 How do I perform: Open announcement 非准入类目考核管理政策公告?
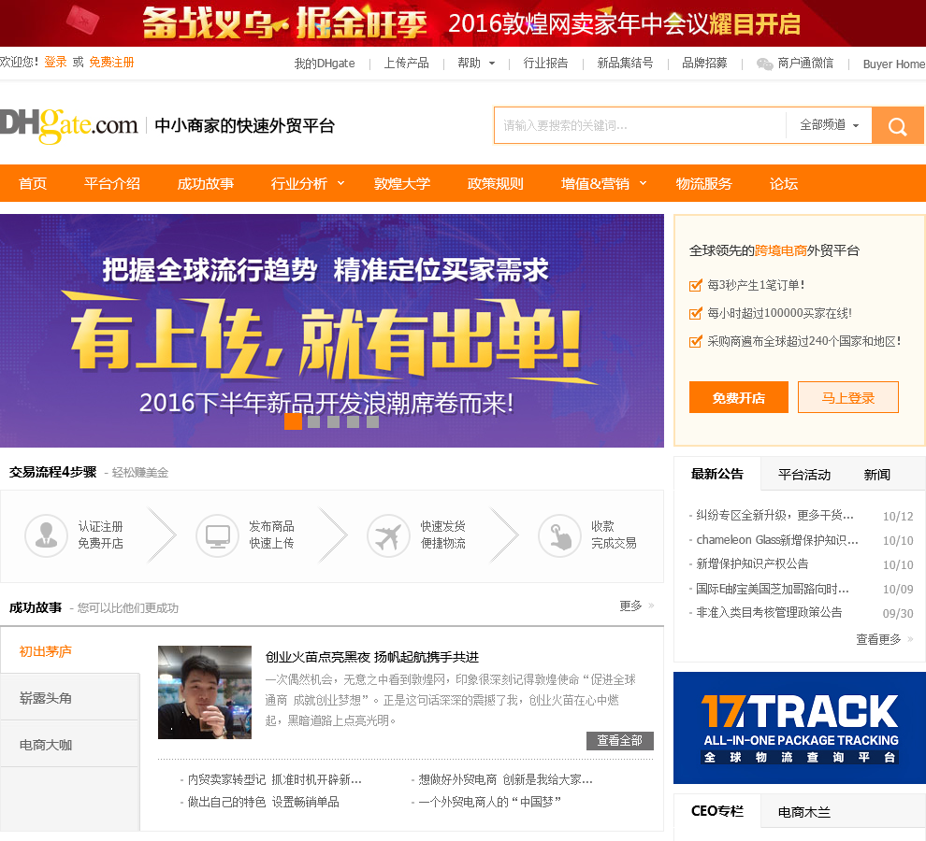click(769, 613)
